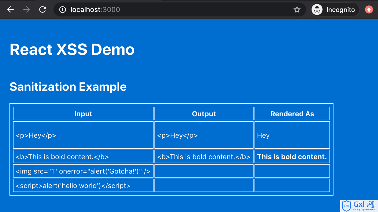Select the Output column header
Viewport: 378px width, 212px height.
click(204, 114)
